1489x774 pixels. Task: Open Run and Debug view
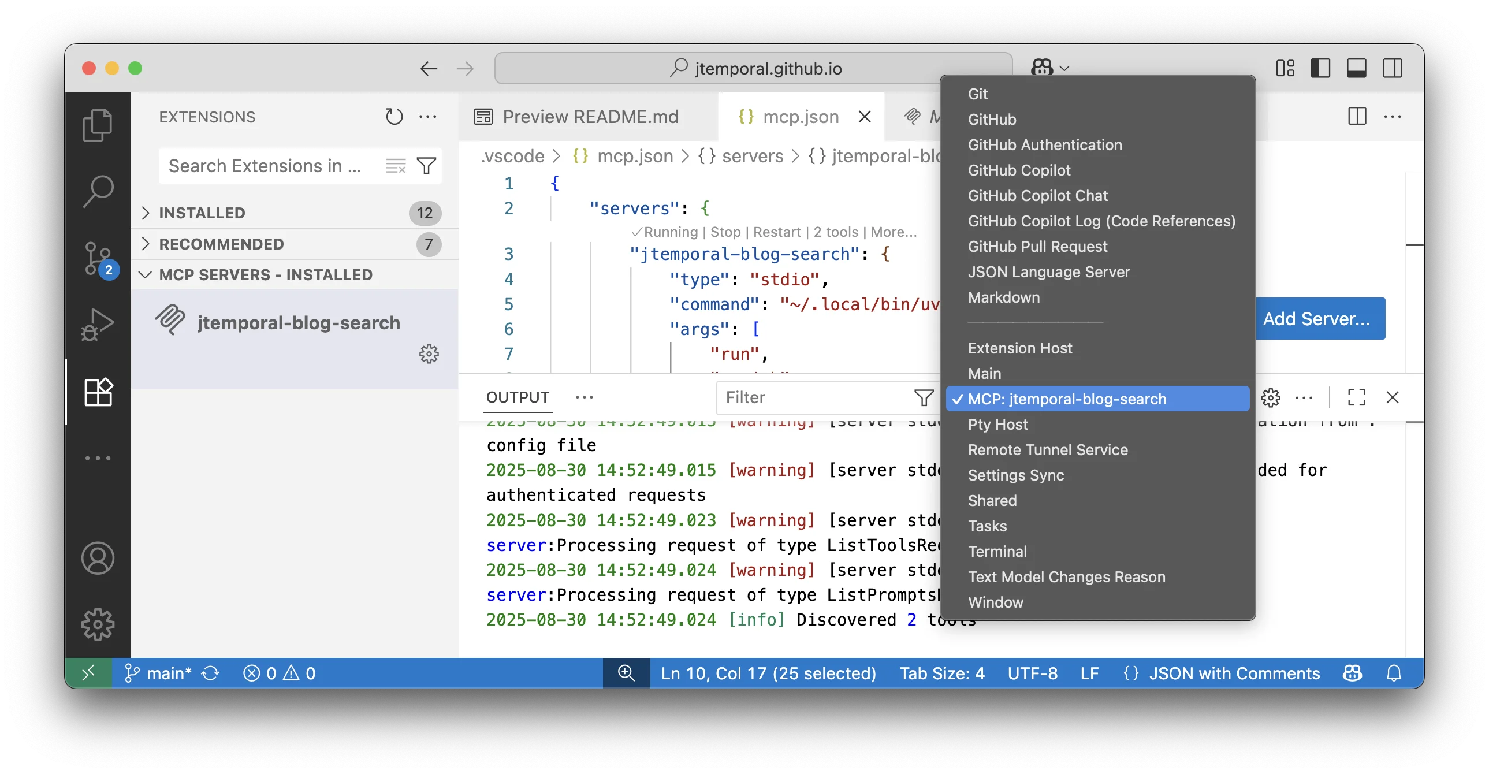(x=97, y=325)
